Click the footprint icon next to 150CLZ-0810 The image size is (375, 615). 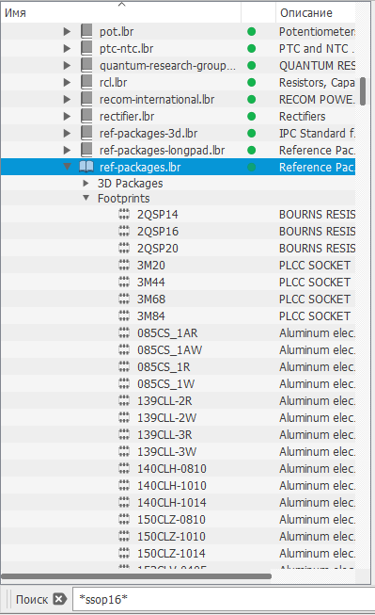pyautogui.click(x=124, y=519)
